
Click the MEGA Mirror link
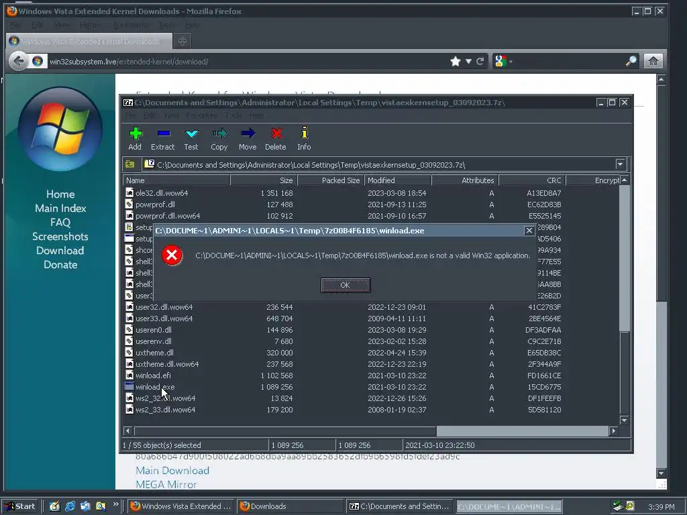166,485
